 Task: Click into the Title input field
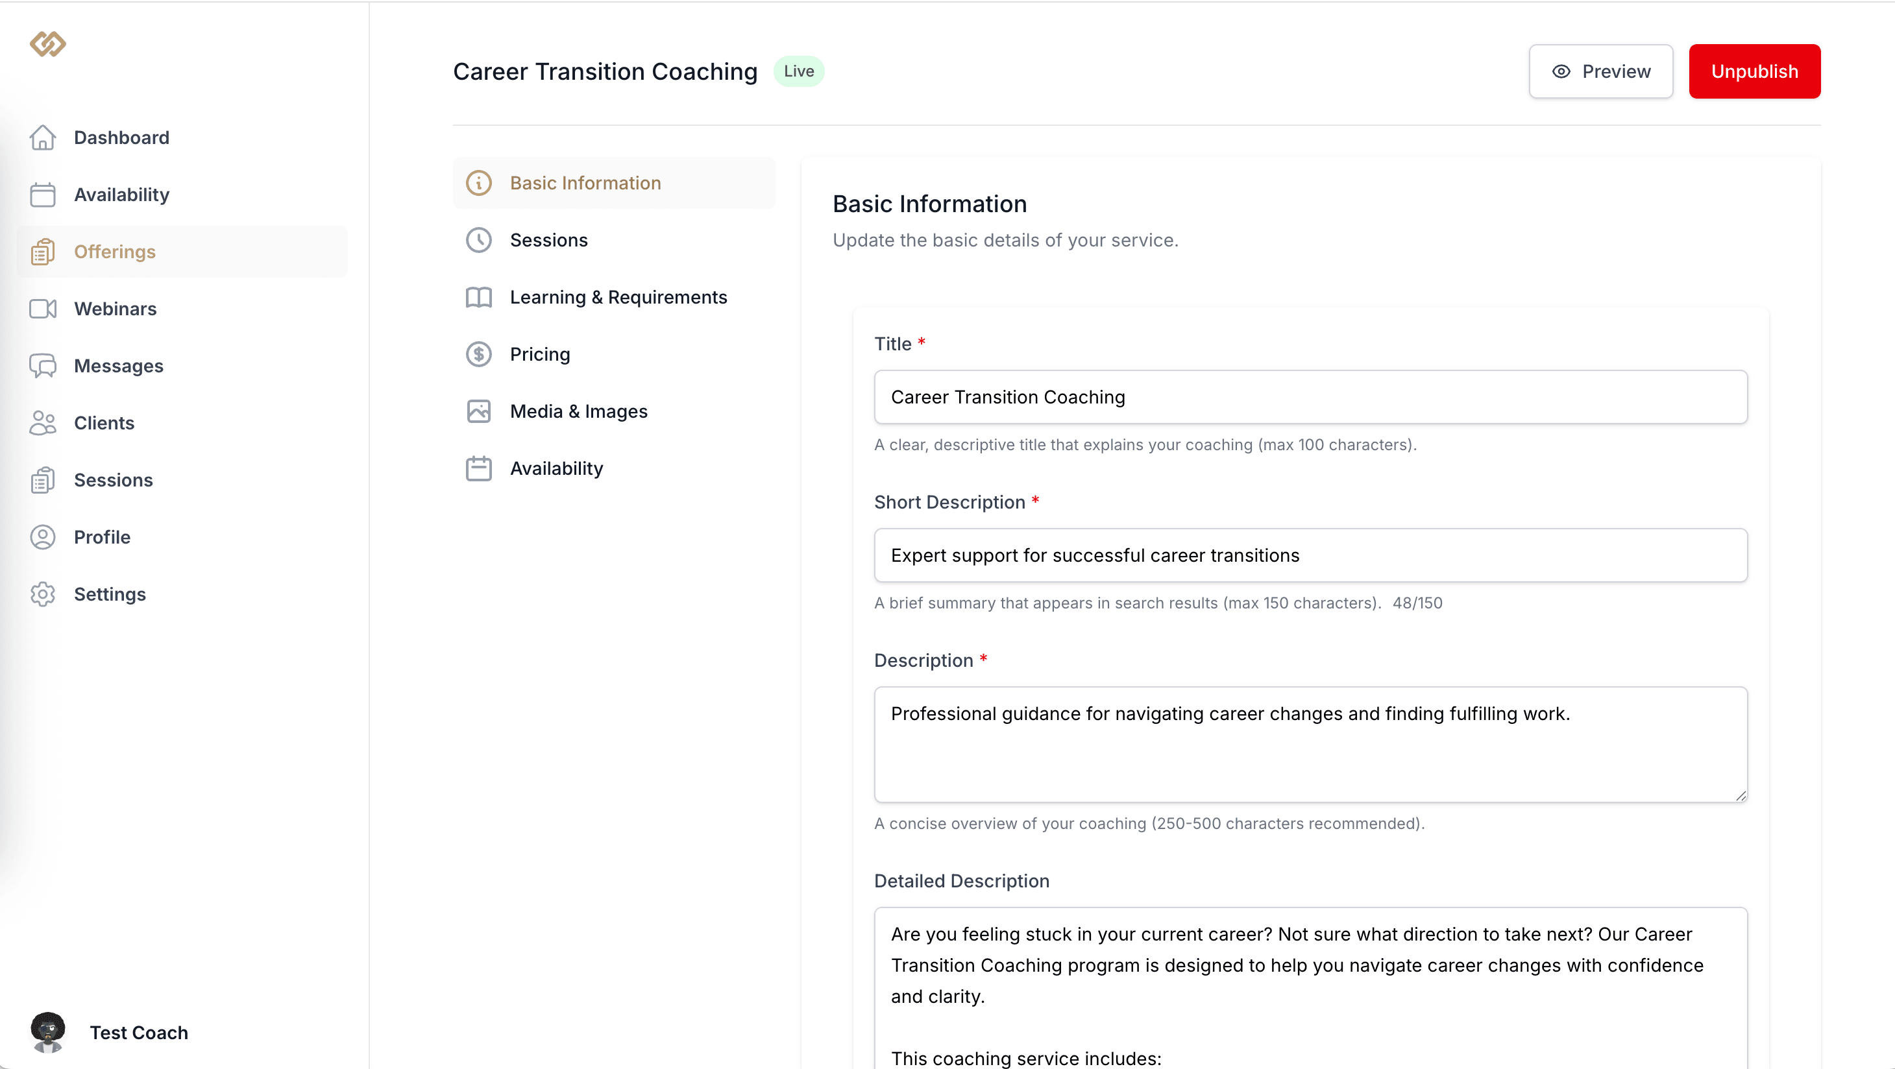pyautogui.click(x=1310, y=397)
